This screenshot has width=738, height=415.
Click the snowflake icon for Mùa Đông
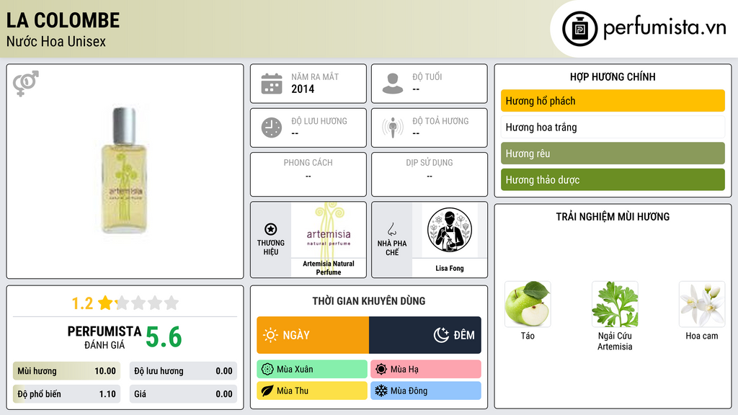[381, 391]
